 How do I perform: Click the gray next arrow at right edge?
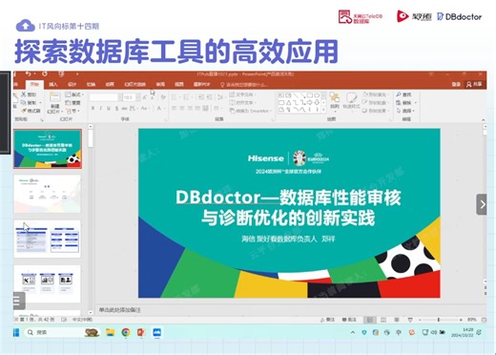click(482, 204)
